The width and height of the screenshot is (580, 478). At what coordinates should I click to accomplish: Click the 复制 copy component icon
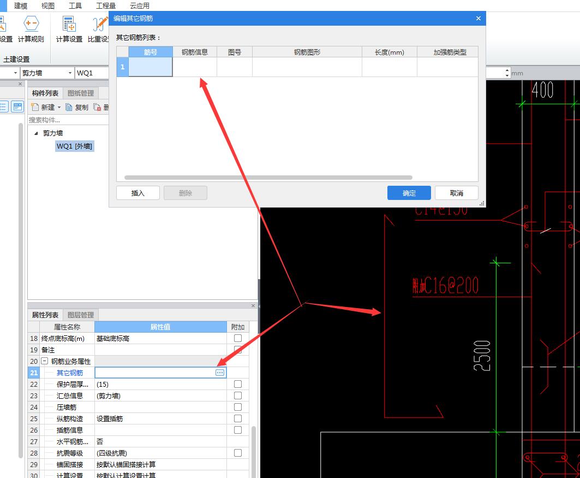pyautogui.click(x=69, y=107)
